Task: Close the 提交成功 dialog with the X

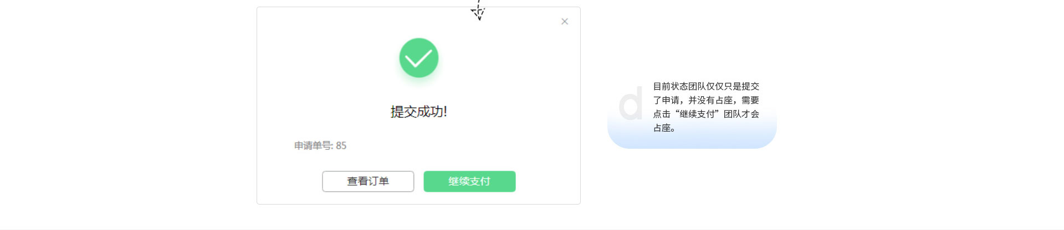Action: [x=564, y=22]
